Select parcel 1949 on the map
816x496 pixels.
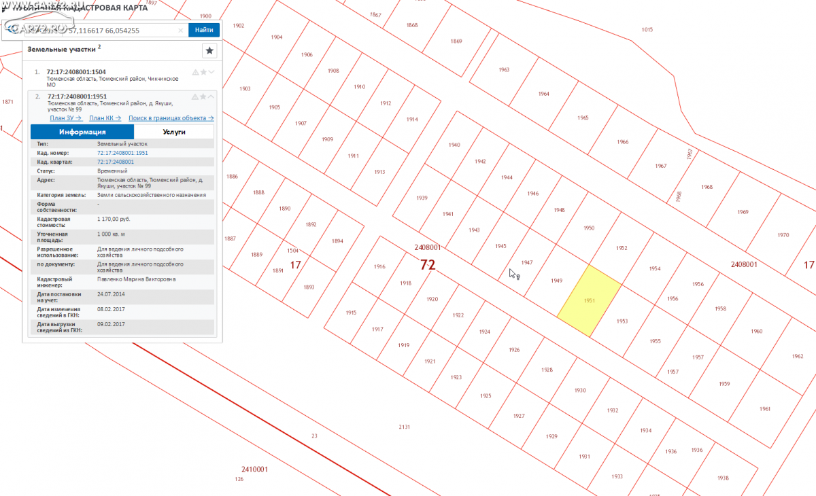(557, 280)
